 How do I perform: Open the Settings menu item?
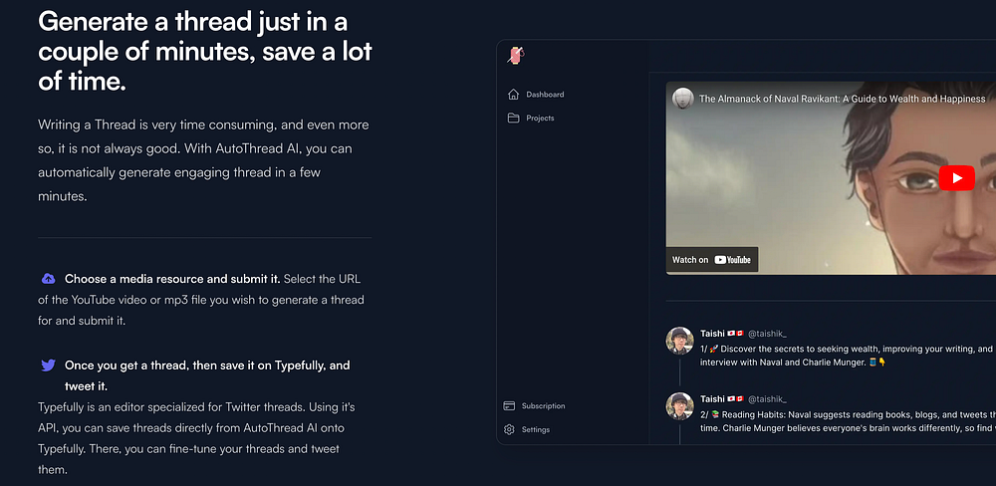tap(527, 429)
